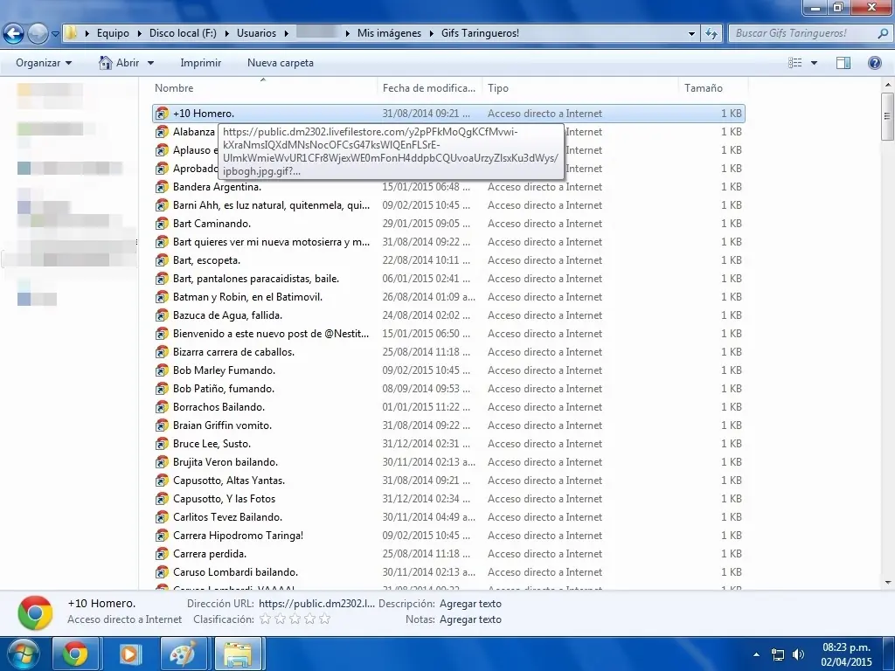Click the Abrir toolbar button
The height and width of the screenshot is (671, 895).
(x=119, y=63)
